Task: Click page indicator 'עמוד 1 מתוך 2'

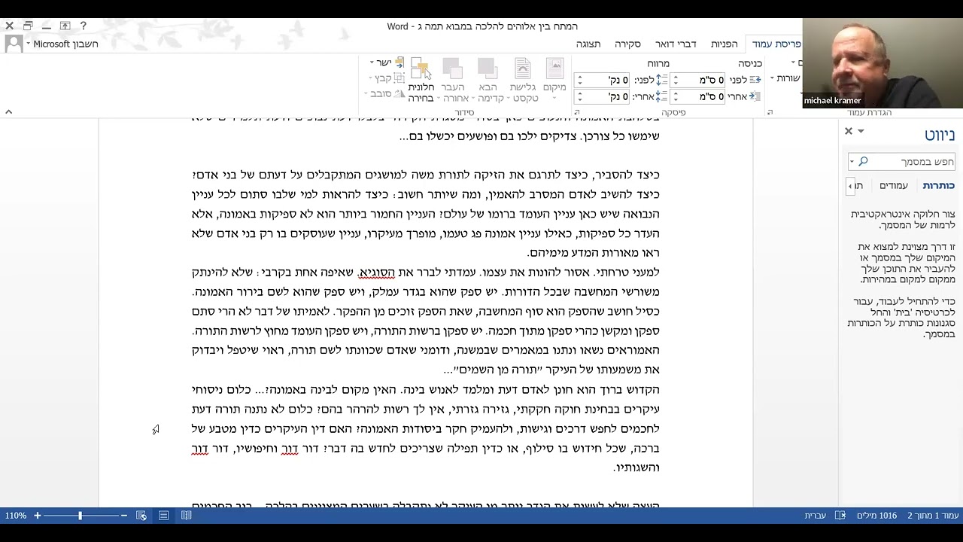Action: pos(933,516)
